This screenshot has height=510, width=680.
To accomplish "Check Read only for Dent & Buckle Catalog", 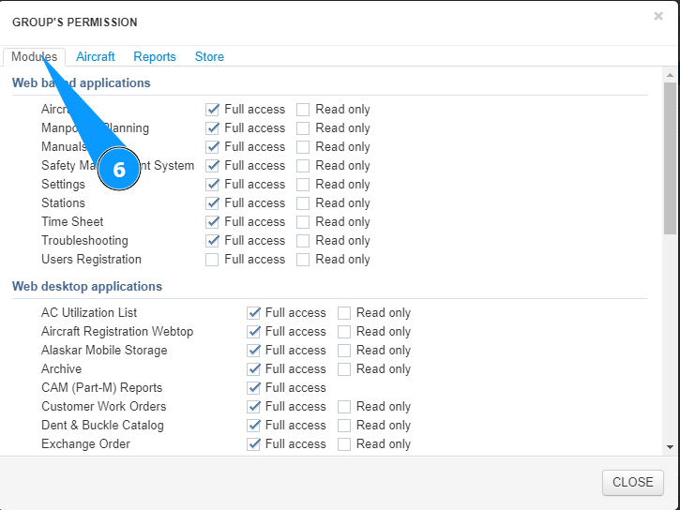I will tap(344, 426).
